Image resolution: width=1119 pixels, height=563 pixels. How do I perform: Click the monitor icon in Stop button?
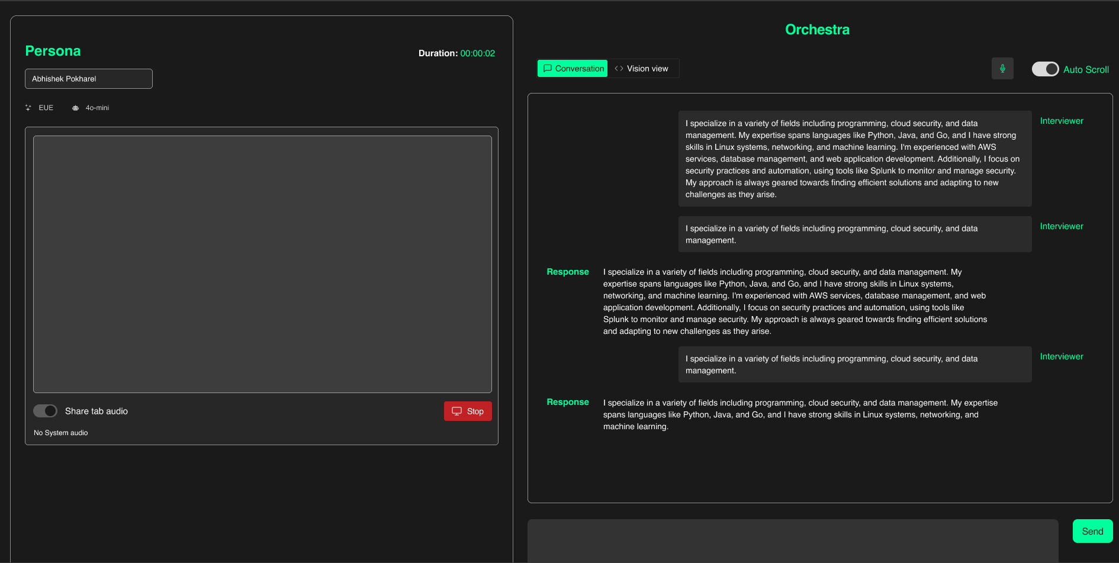coord(456,411)
